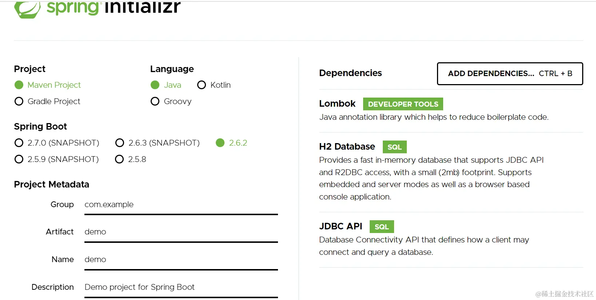Focus the Artifact text field
Screen dimensions: 596x300
181,232
